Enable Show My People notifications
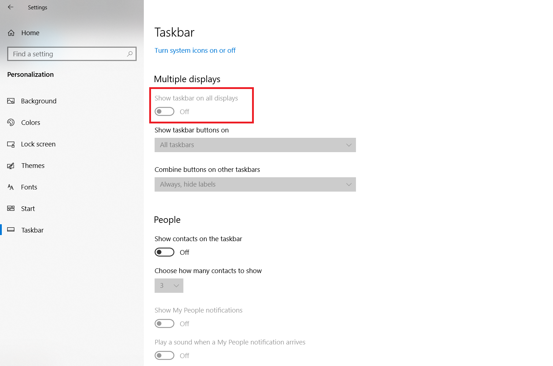 pyautogui.click(x=164, y=323)
